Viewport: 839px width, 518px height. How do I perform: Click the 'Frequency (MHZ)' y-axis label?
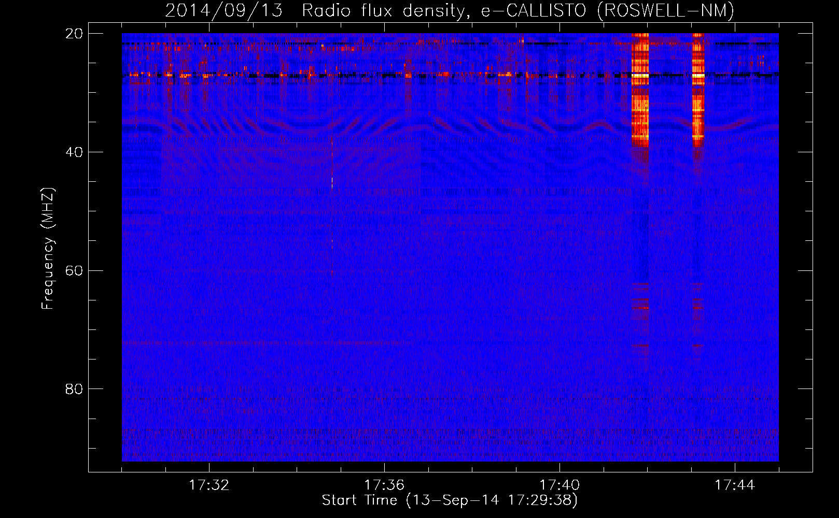pos(48,249)
